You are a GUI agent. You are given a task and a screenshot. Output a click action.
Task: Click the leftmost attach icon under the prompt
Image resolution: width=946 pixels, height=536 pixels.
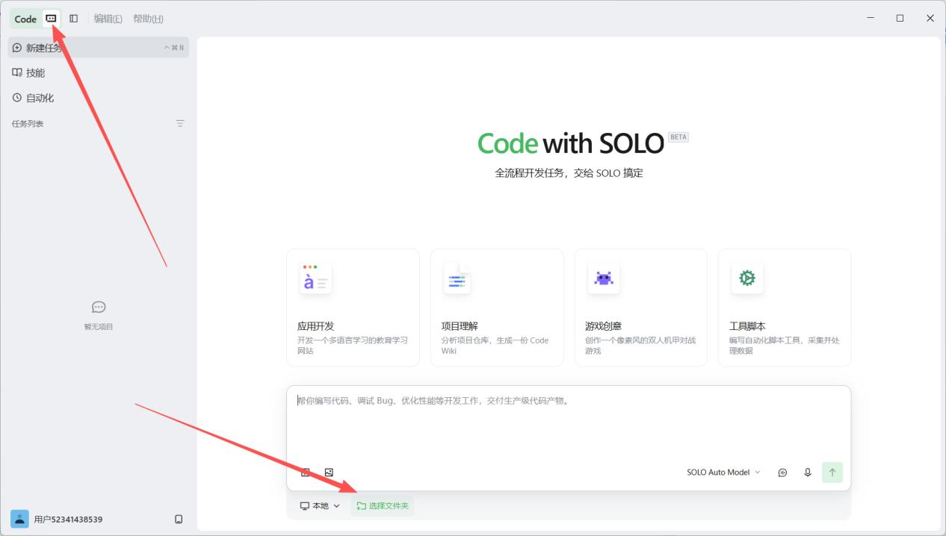click(x=306, y=473)
